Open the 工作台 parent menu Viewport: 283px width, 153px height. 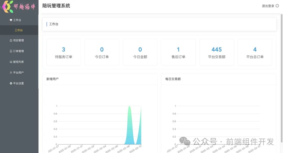pos(19,20)
